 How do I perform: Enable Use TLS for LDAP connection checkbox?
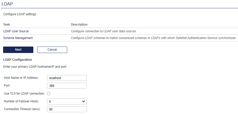tap(49, 94)
